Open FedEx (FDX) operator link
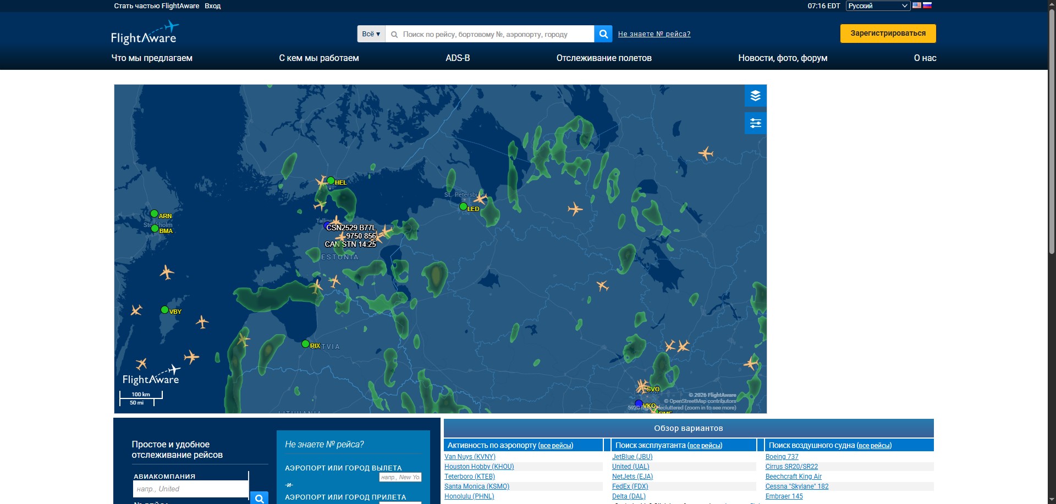 [630, 486]
